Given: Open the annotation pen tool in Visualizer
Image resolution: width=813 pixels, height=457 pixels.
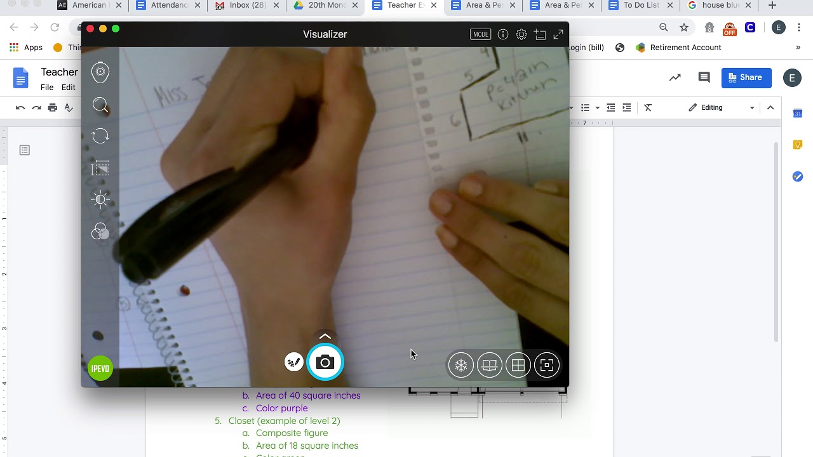Looking at the screenshot, I should point(293,362).
